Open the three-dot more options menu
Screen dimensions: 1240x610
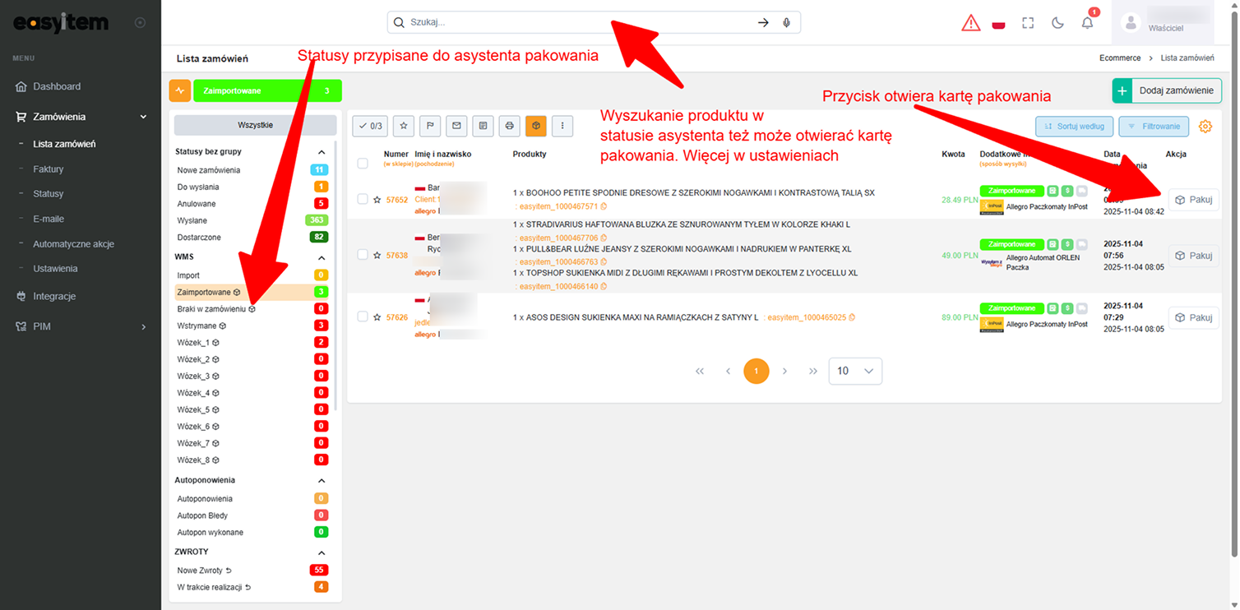pyautogui.click(x=562, y=126)
